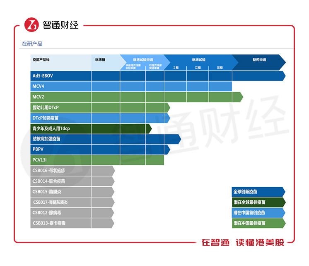Click the 智通财经 brand name text

click(x=60, y=25)
